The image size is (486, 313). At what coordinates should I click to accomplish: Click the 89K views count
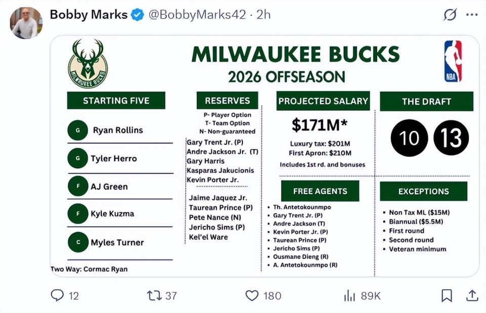click(x=371, y=296)
